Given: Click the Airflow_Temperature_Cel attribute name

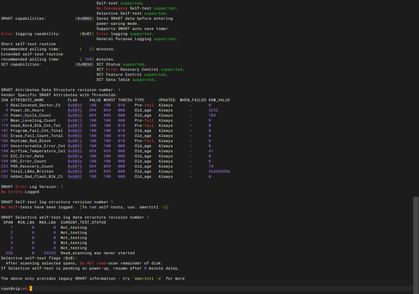Looking at the screenshot, I should coord(38,151).
